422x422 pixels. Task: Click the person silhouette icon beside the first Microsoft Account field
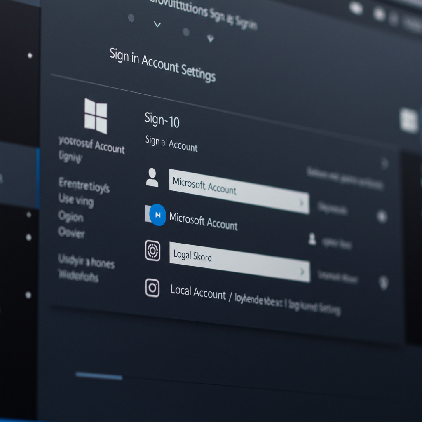click(152, 178)
